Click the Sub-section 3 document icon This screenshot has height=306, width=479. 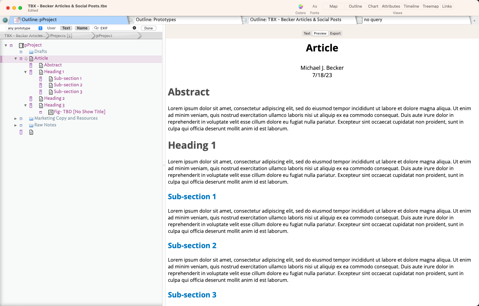(x=51, y=92)
